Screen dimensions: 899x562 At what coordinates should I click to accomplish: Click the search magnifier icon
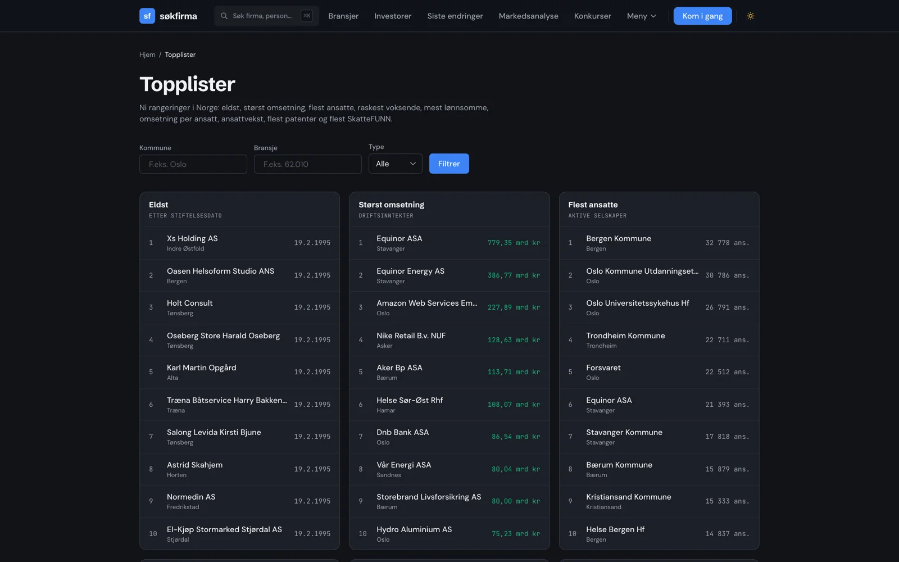click(x=224, y=16)
